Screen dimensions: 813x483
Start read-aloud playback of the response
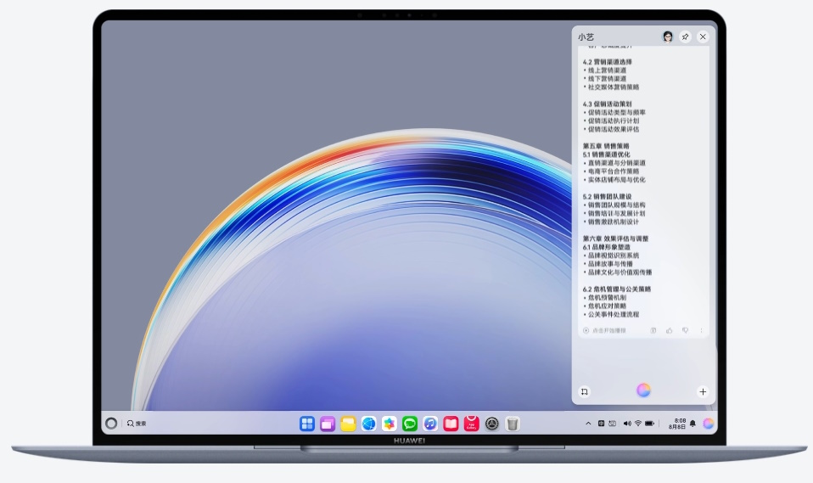tap(604, 330)
